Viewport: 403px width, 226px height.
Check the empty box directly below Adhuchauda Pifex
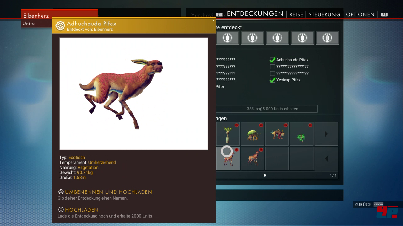click(272, 67)
